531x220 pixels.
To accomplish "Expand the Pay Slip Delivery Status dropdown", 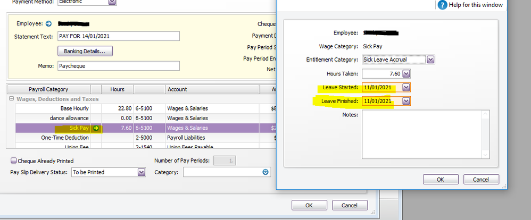I will 141,172.
